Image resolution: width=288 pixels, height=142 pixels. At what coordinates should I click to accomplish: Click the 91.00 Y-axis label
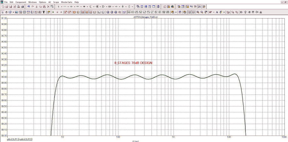coord(4,18)
